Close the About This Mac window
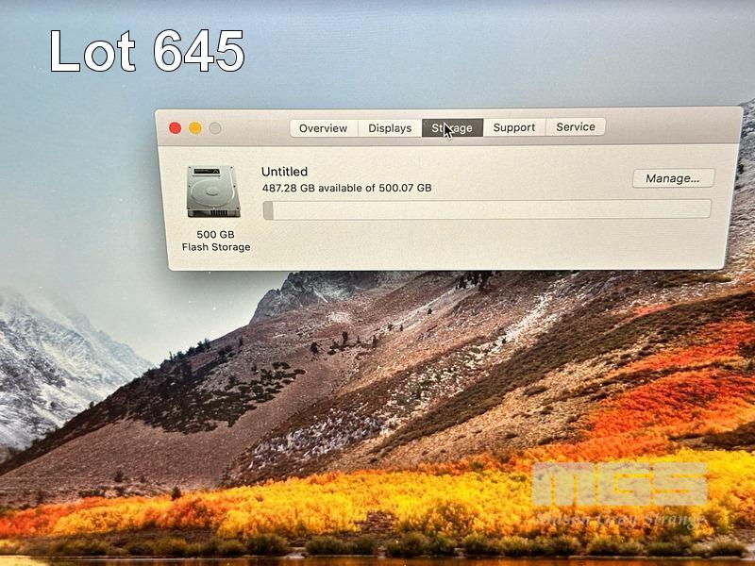 pos(175,128)
